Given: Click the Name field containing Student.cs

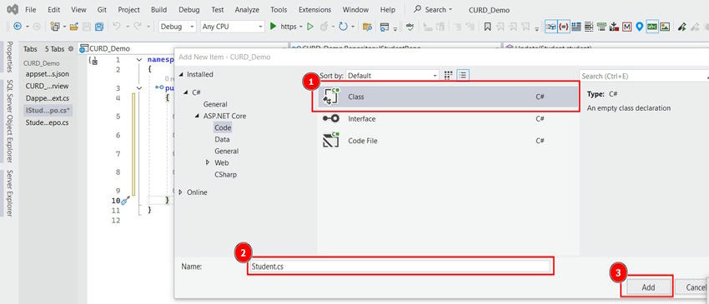Looking at the screenshot, I should click(x=400, y=267).
